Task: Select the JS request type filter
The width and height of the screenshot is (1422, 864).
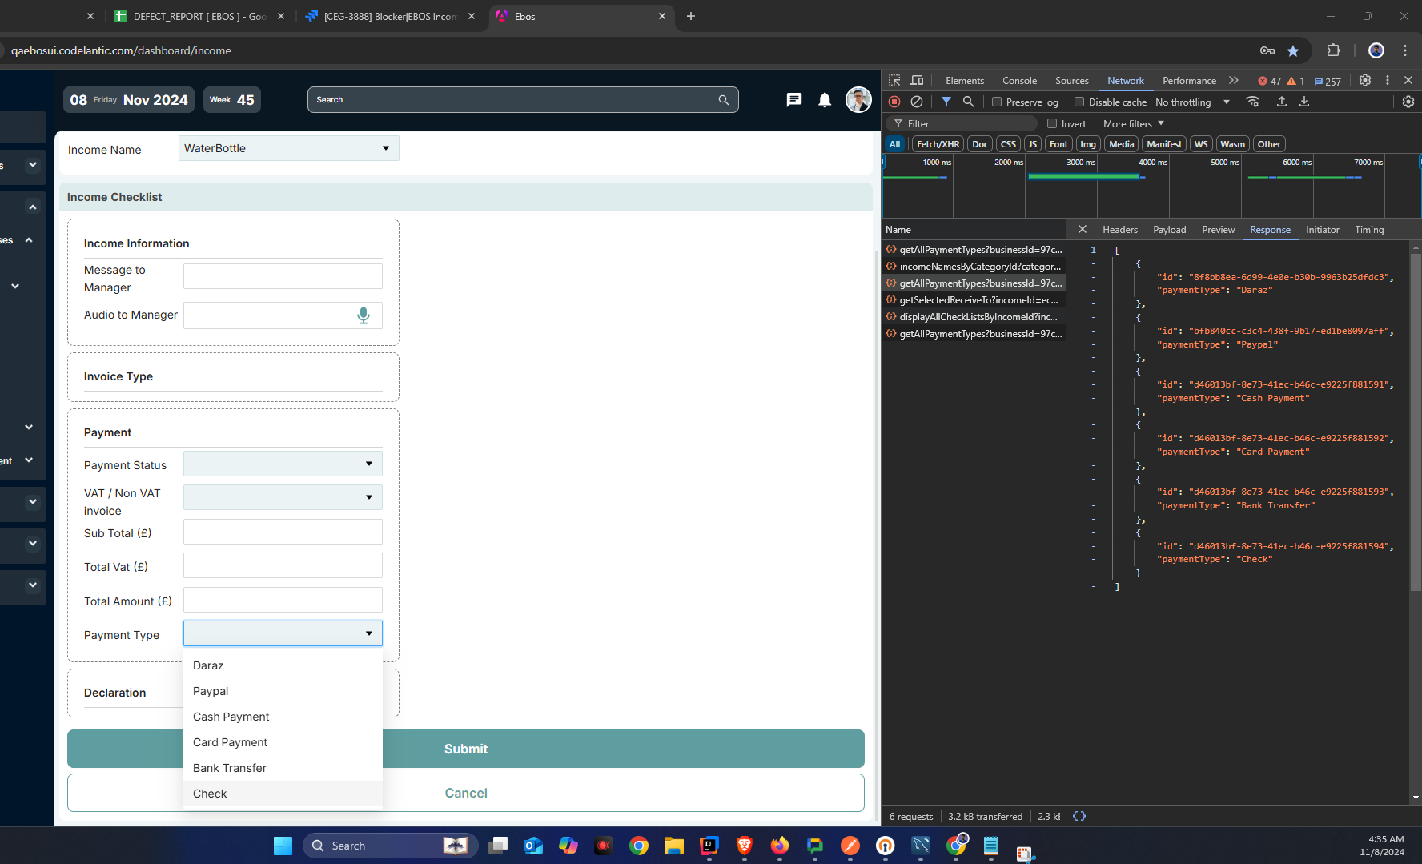Action: coord(1033,144)
